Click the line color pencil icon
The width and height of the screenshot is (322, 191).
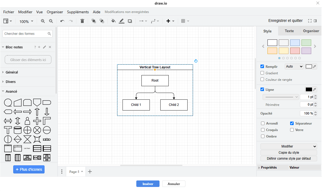point(121,21)
